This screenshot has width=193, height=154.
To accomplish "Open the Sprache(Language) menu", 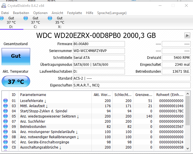I will tap(112, 13).
